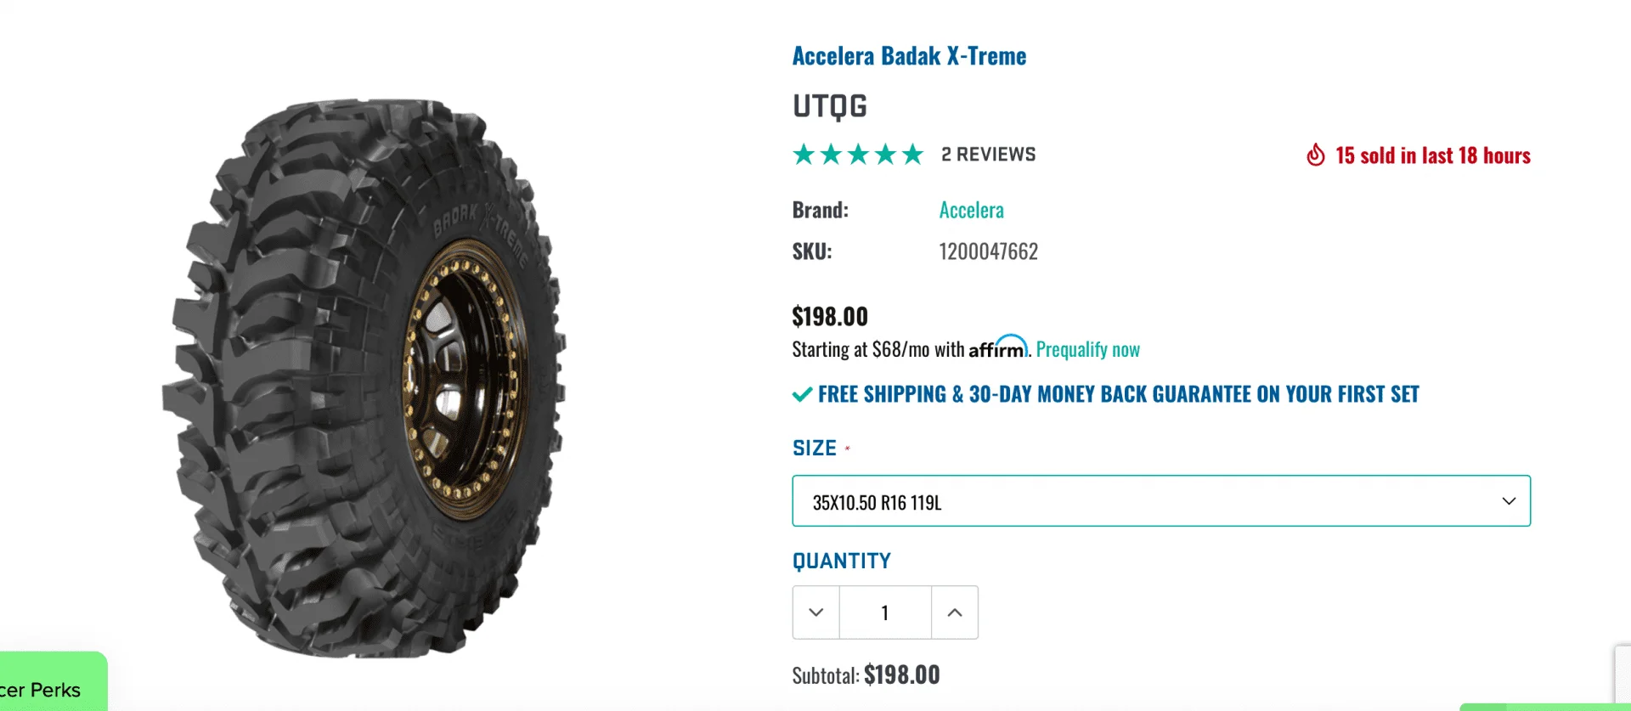The width and height of the screenshot is (1631, 711).
Task: Open the green Perks button
Action: pos(51,685)
